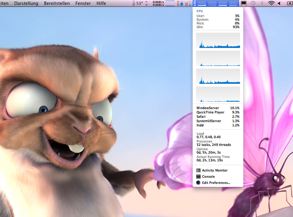This screenshot has height=217, width=293.
Task: Open the Fenster menu
Action: point(83,3)
